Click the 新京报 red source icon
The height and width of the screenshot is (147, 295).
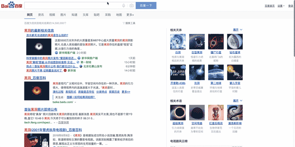pos(65,70)
